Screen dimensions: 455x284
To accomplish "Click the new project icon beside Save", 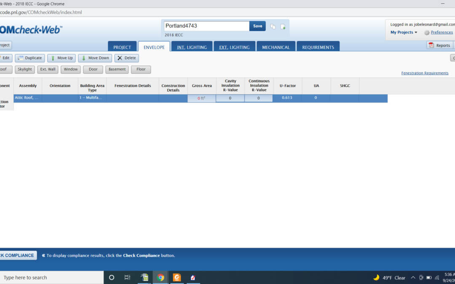I will [x=283, y=27].
